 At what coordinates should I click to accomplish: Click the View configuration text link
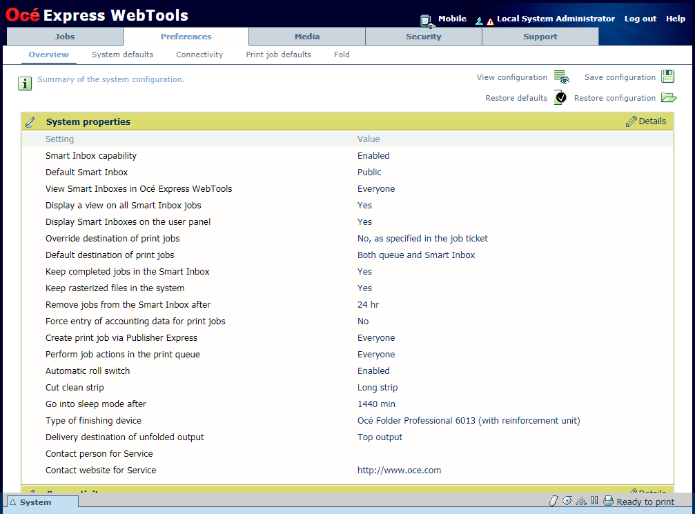(512, 77)
